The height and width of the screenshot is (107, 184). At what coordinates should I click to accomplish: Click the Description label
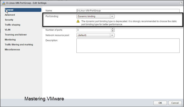click(x=52, y=40)
